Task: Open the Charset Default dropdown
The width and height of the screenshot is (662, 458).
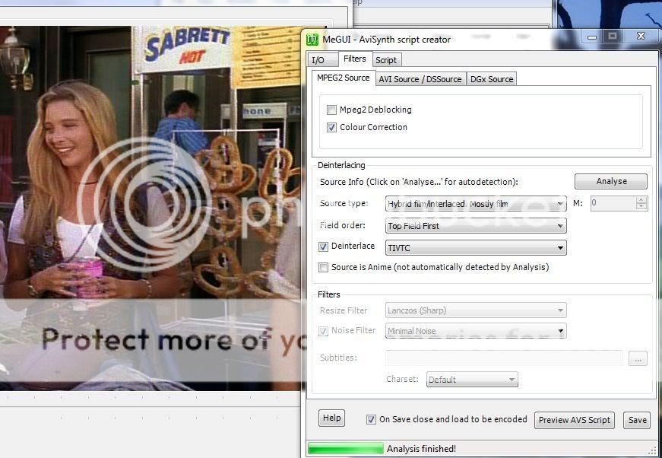Action: [x=472, y=380]
